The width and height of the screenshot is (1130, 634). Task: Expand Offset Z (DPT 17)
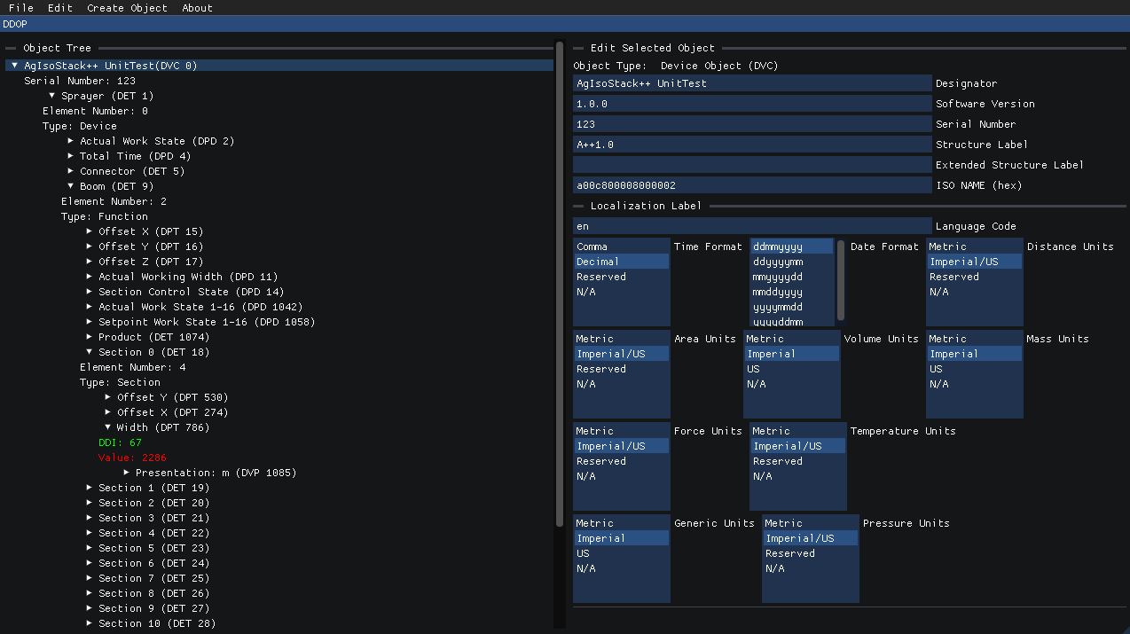90,262
